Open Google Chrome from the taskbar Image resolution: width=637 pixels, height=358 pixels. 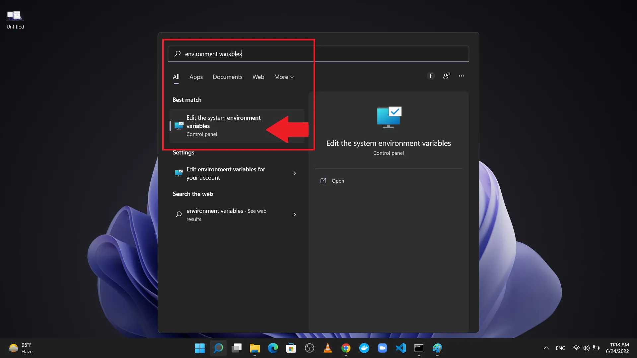(x=346, y=348)
